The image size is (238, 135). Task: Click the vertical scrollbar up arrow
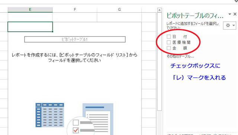pos(160,10)
